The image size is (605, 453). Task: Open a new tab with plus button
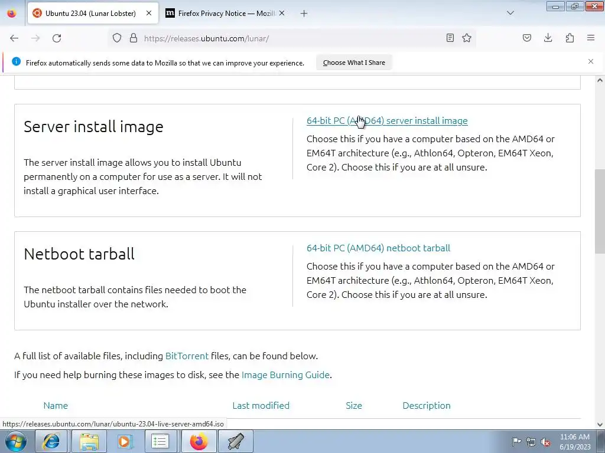[x=304, y=14]
